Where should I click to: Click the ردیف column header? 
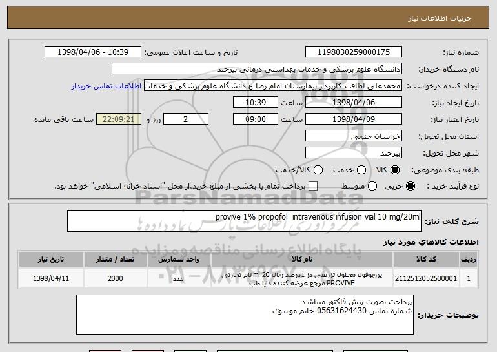pyautogui.click(x=469, y=260)
